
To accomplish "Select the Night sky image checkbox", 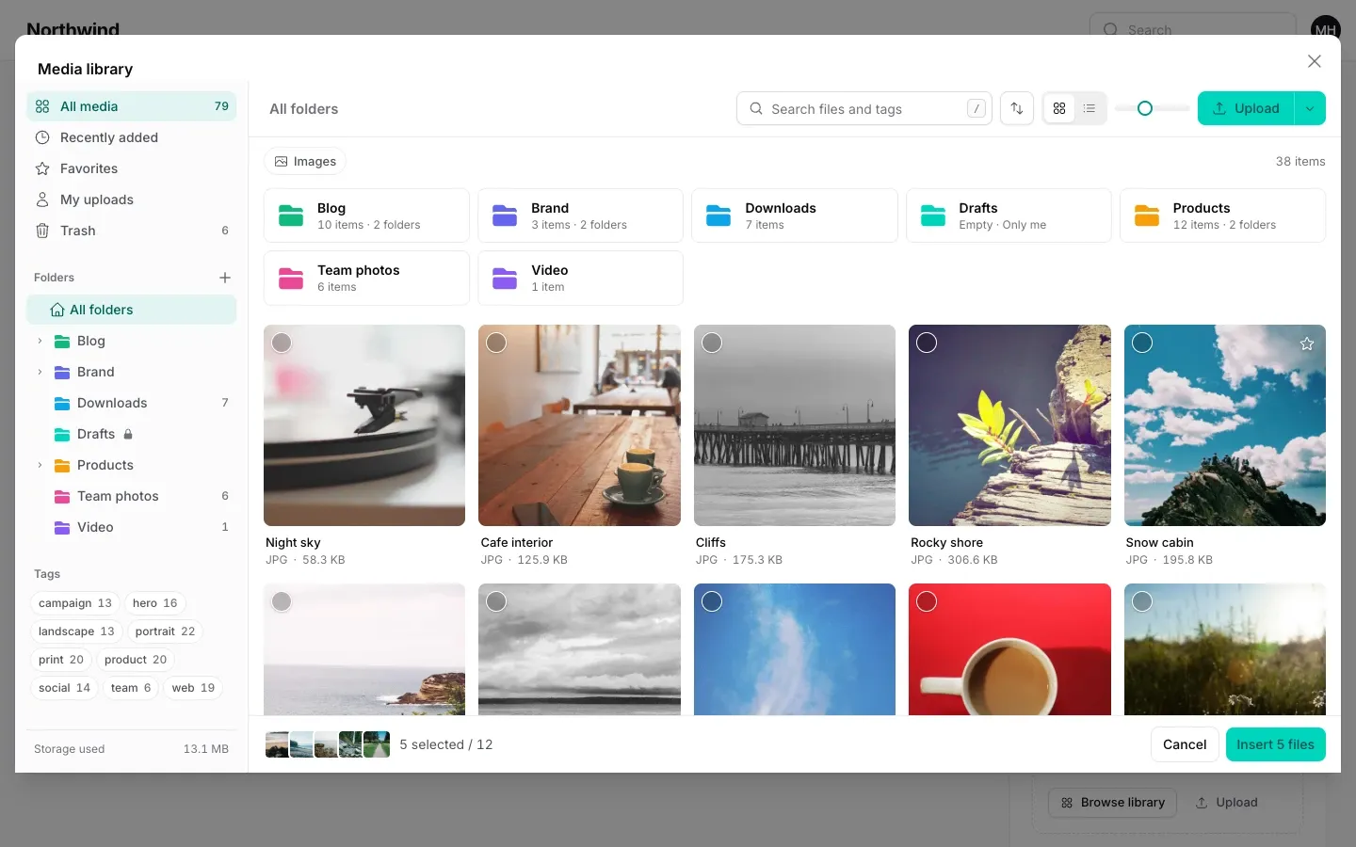I will pyautogui.click(x=282, y=343).
